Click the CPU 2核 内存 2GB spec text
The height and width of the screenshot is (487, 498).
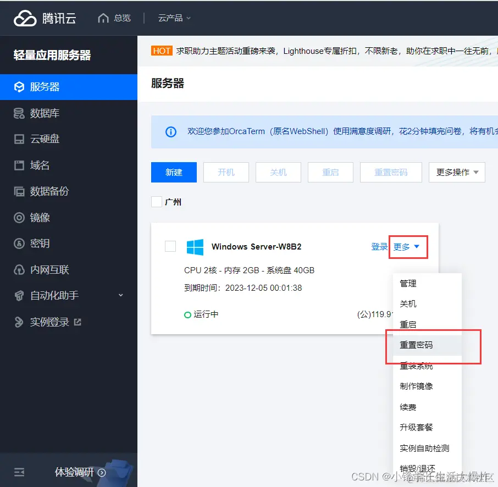point(250,270)
